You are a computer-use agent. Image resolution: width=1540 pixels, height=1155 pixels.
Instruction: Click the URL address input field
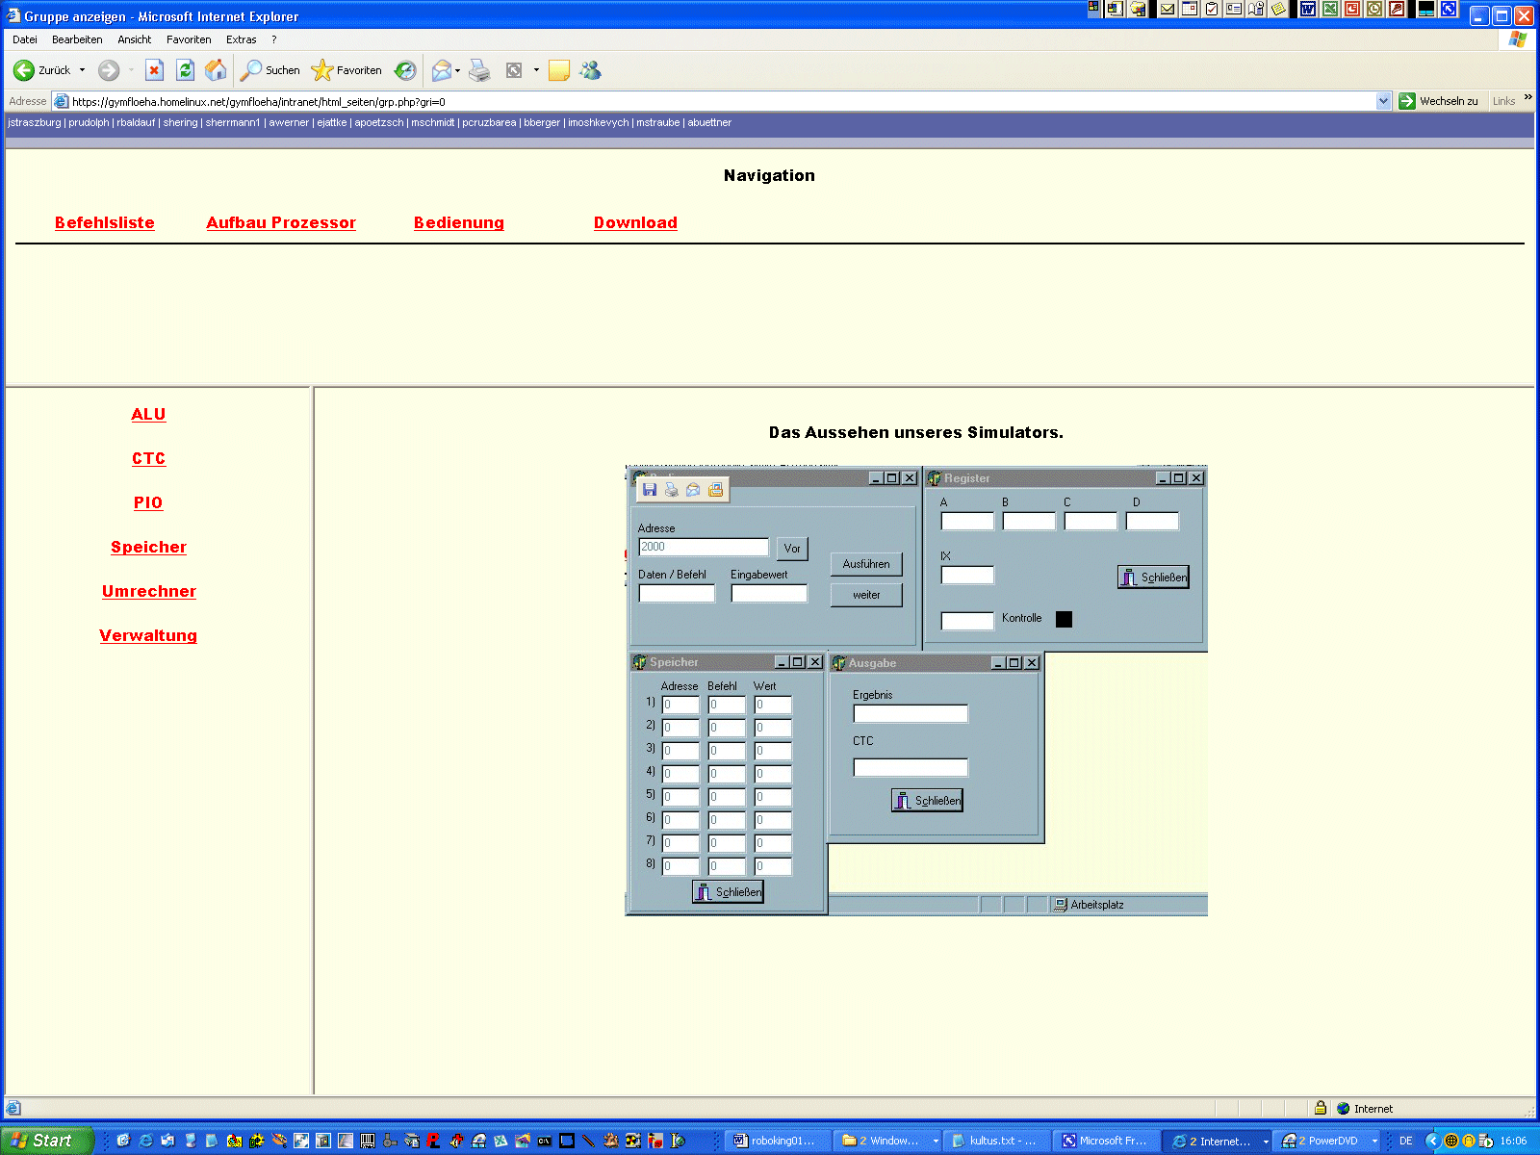click(x=722, y=101)
